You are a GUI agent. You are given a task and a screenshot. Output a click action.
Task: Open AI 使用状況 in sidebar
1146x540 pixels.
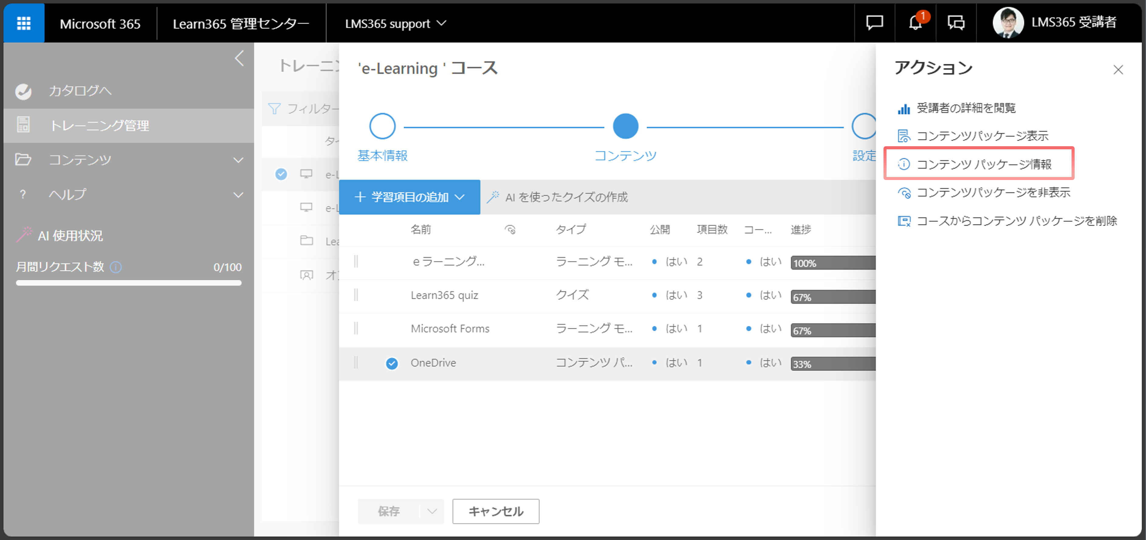70,235
